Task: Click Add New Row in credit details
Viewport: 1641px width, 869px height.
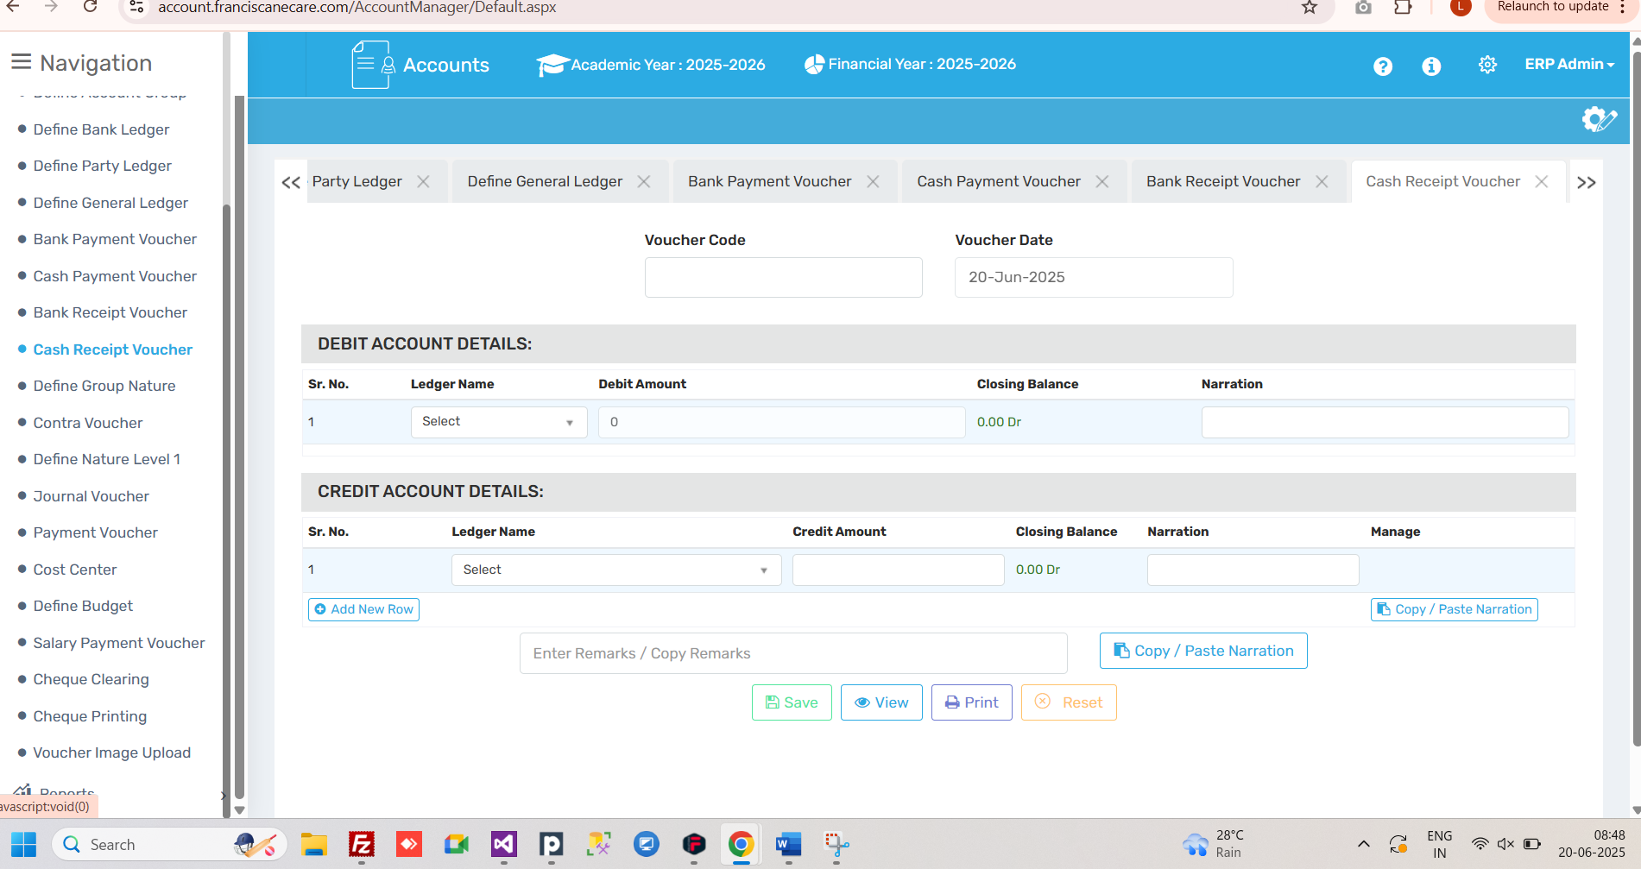Action: [x=363, y=609]
